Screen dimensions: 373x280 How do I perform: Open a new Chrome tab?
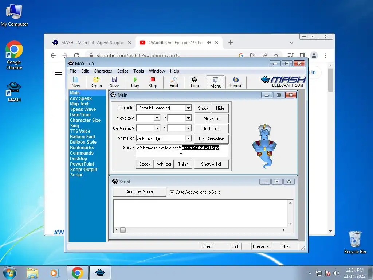(x=230, y=43)
